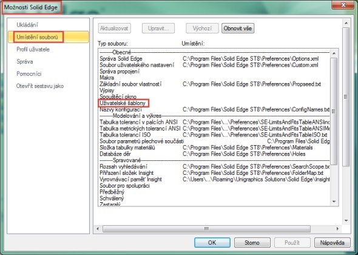Confirm the dialog with OK
The height and width of the screenshot is (255, 358).
tap(212, 242)
